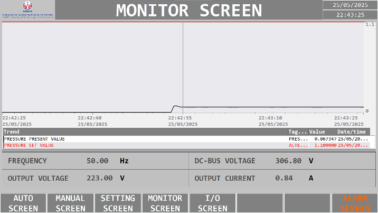Click the ALTE... tag cell

pos(298,145)
